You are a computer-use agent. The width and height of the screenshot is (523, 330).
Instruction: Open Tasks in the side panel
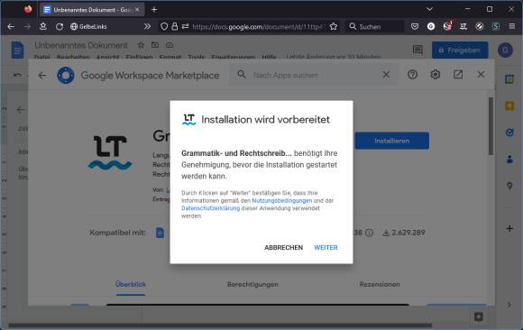point(509,133)
